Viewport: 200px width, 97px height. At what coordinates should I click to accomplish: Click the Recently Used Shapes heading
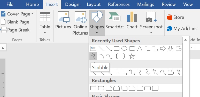pyautogui.click(x=116, y=41)
